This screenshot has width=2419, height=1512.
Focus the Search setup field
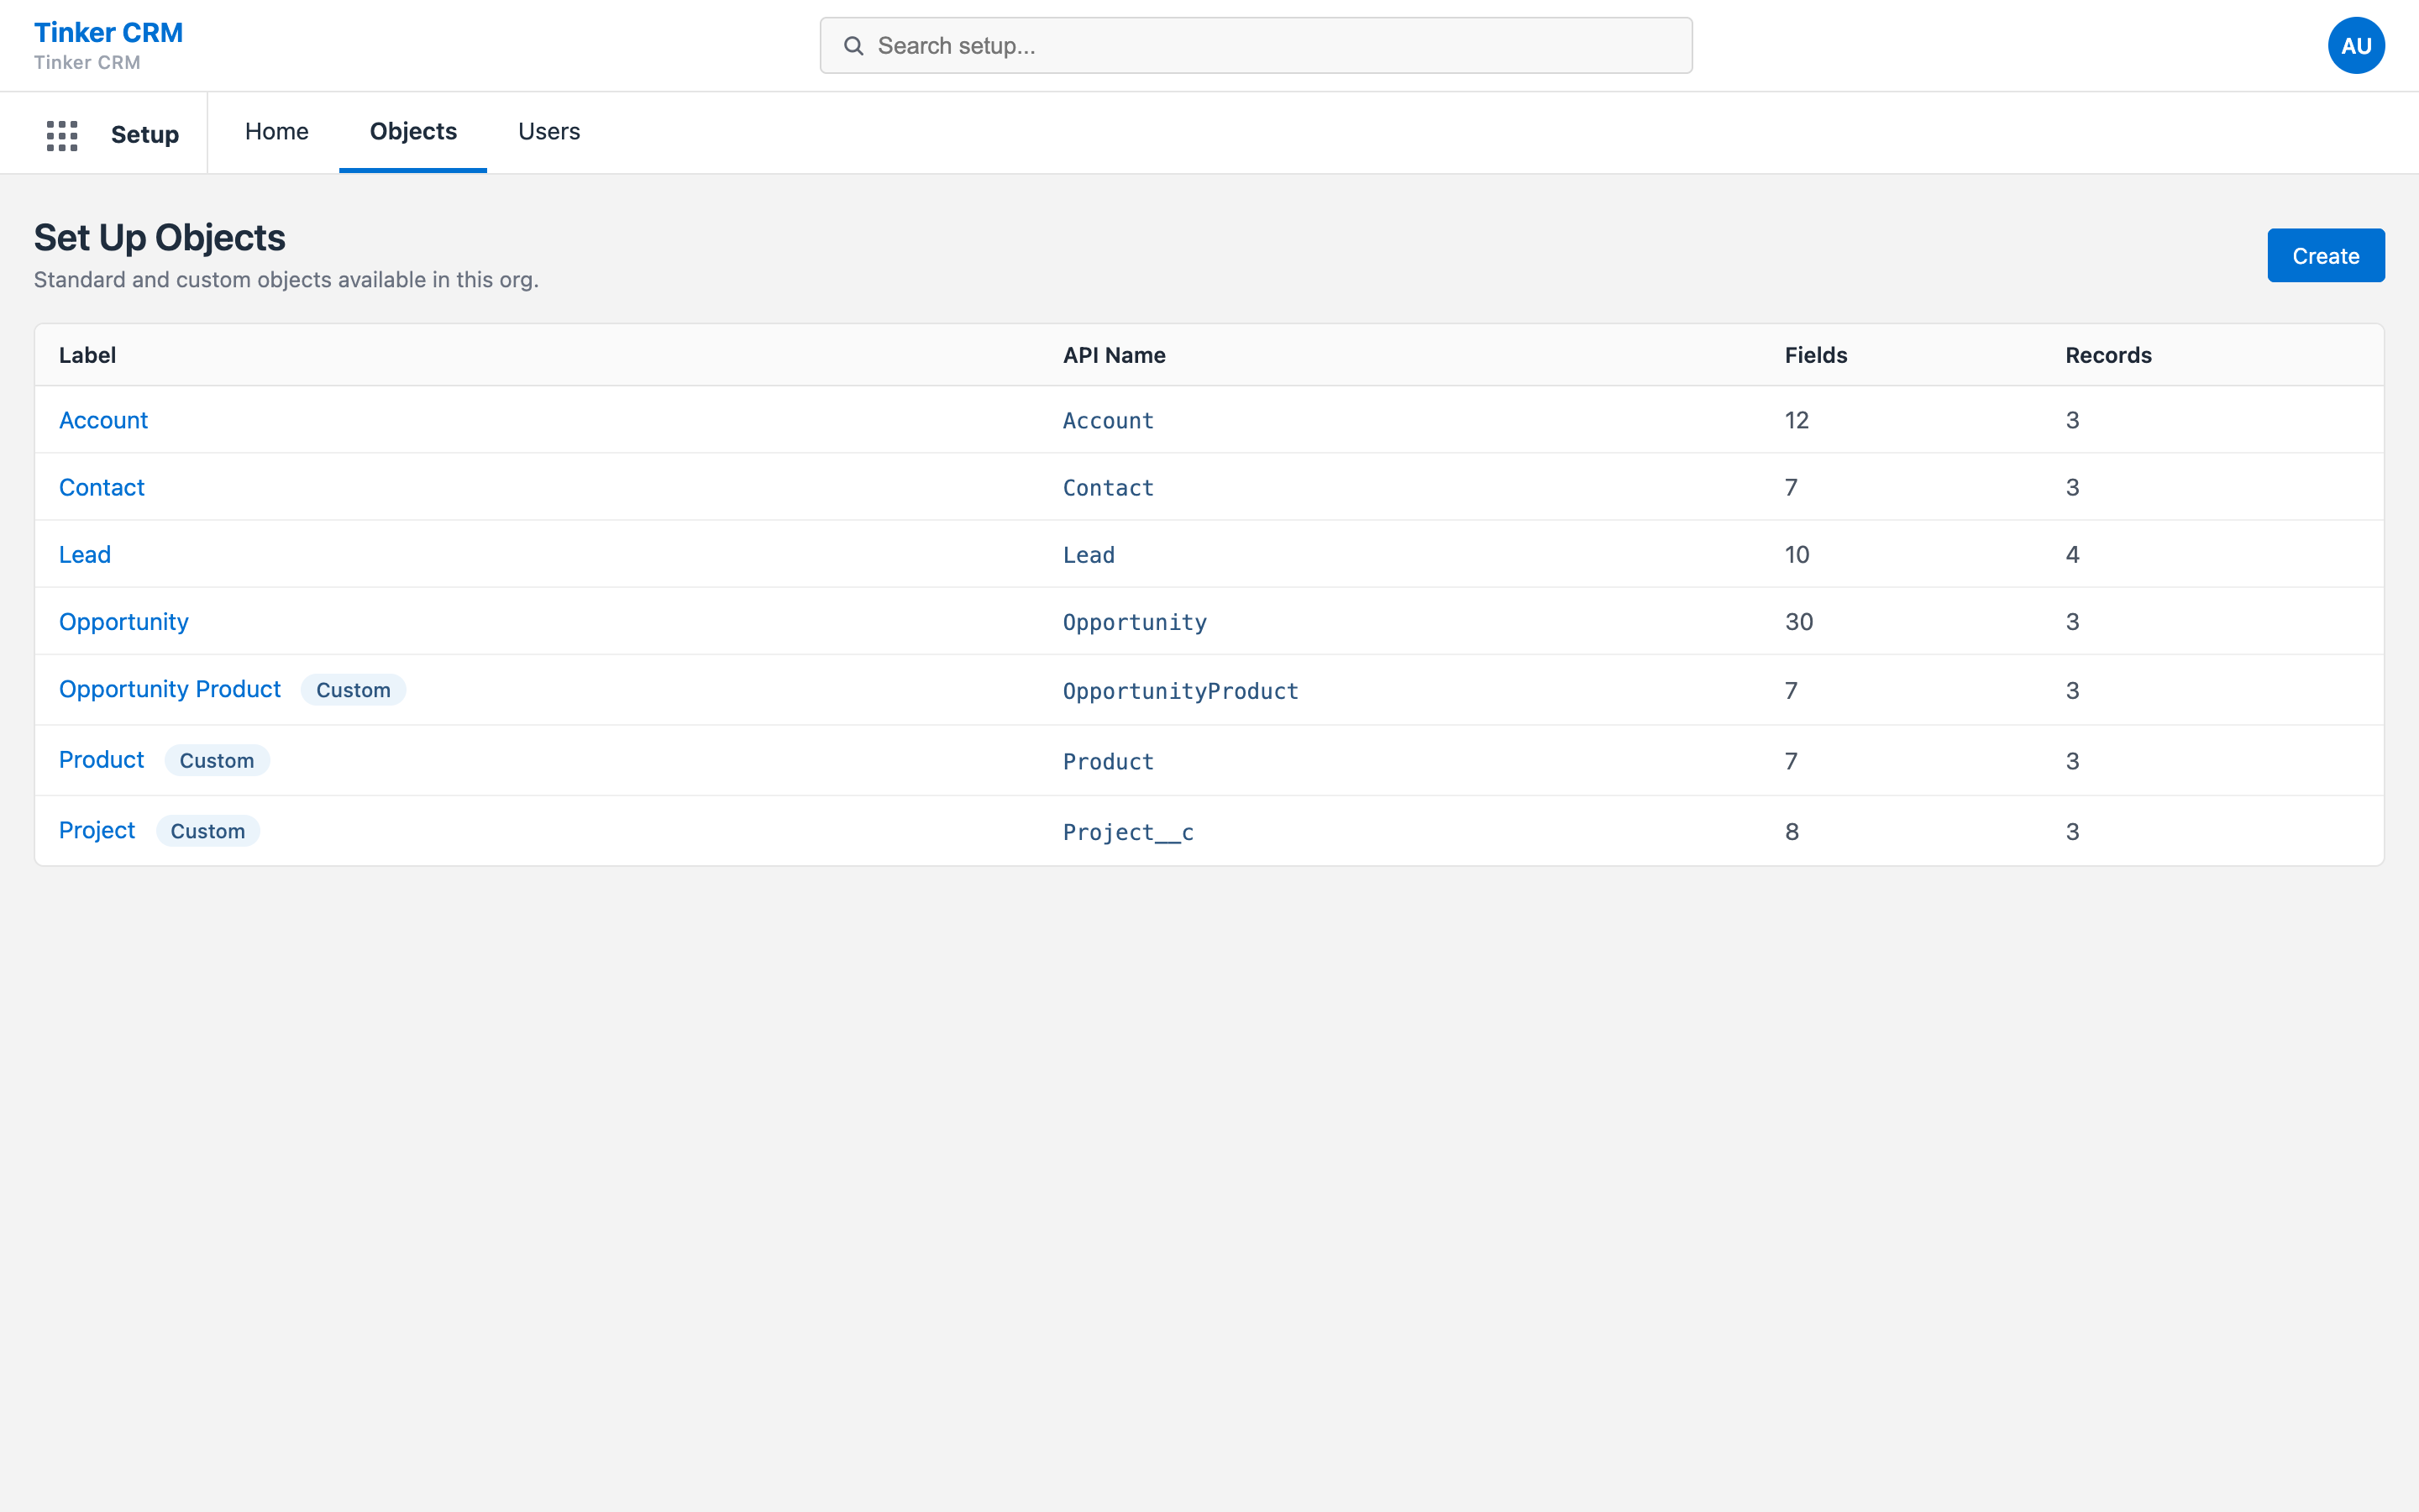[1256, 46]
